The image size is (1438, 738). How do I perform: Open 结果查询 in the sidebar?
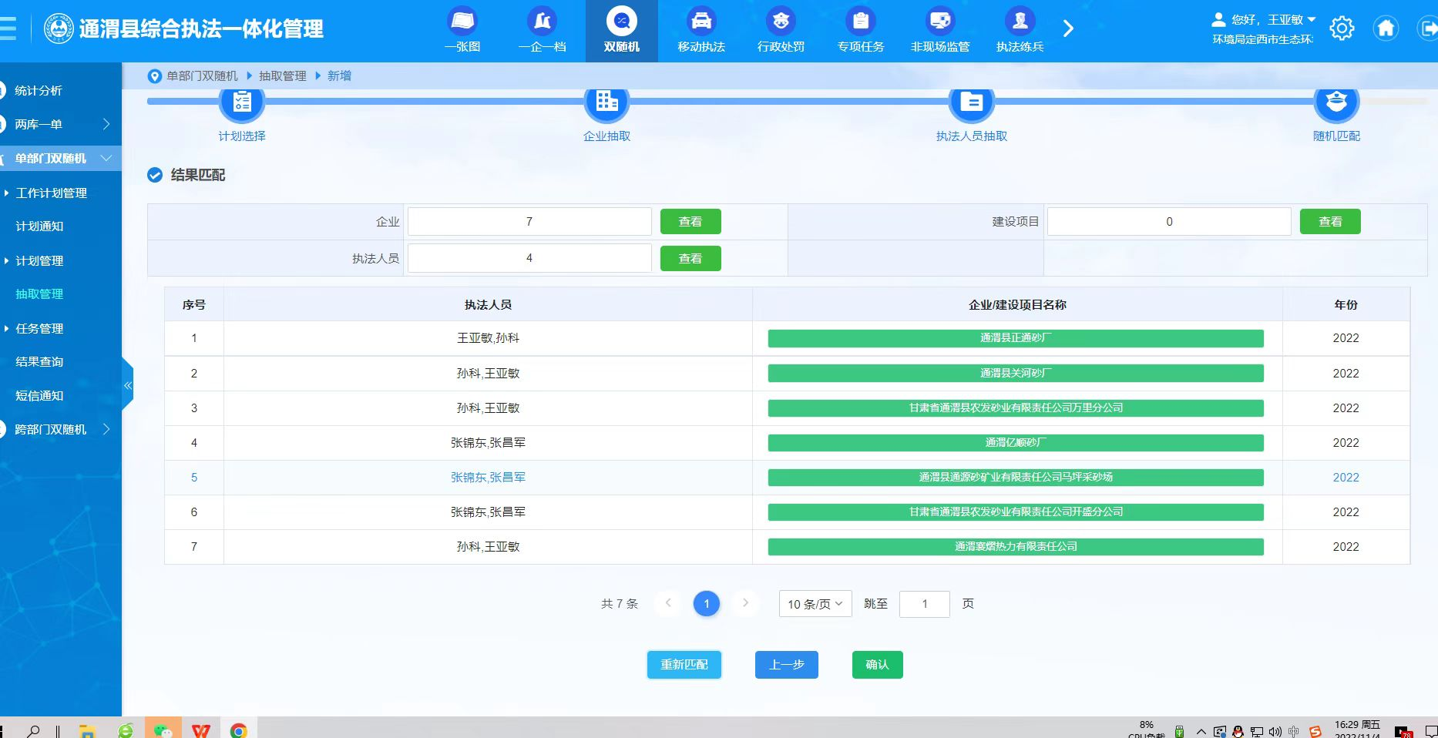(x=39, y=361)
